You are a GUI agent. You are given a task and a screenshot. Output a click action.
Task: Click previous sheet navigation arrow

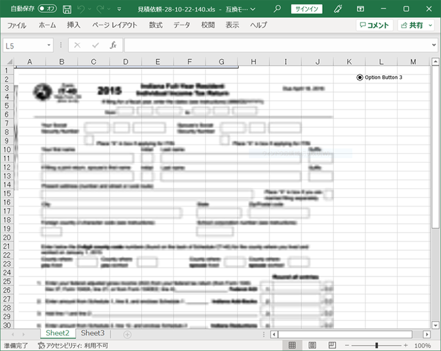point(13,335)
